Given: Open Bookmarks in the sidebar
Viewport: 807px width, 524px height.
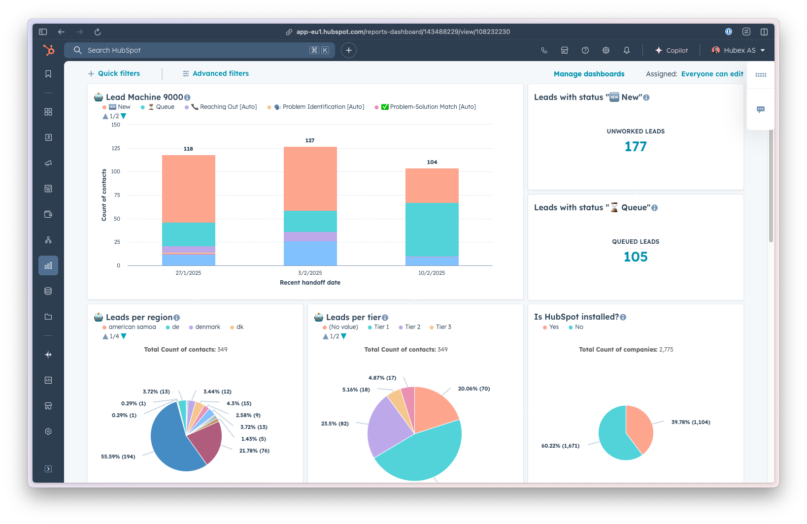Looking at the screenshot, I should 48,74.
